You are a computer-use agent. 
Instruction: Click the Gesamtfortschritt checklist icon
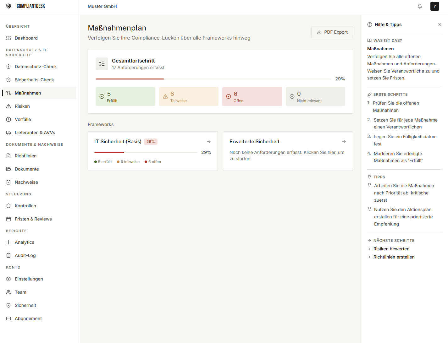tap(102, 64)
